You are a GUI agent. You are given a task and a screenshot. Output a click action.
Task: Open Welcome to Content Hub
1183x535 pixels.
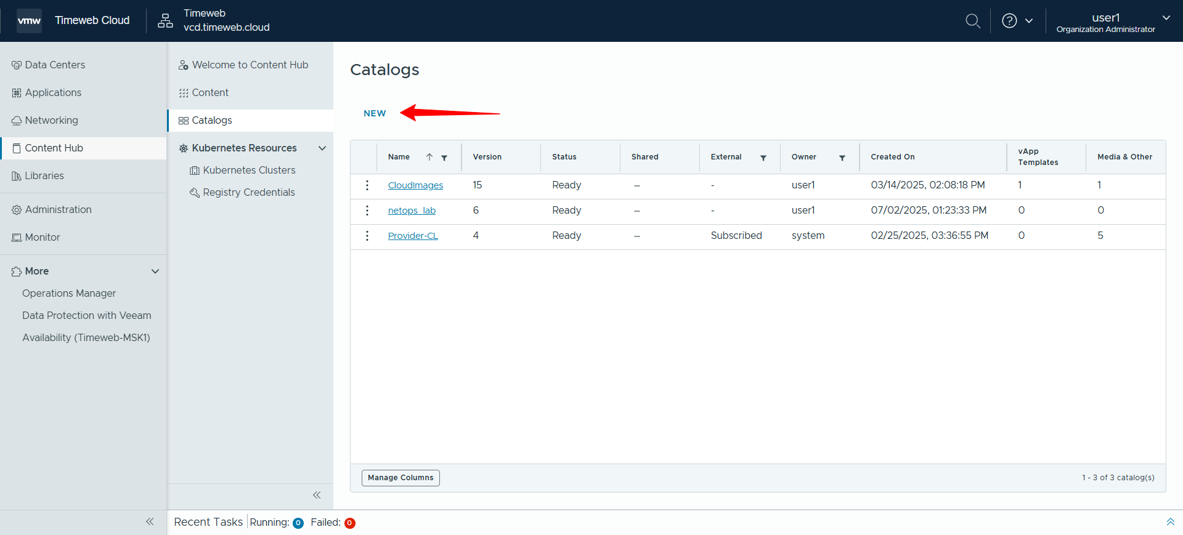point(250,65)
